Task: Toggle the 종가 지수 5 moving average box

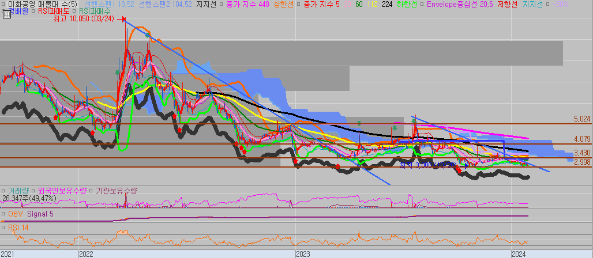Action: (x=298, y=4)
